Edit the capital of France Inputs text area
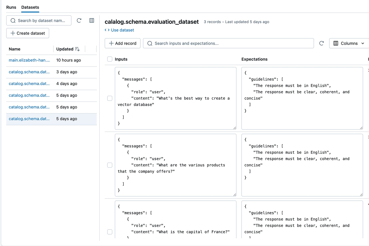The image size is (369, 246). click(176, 220)
